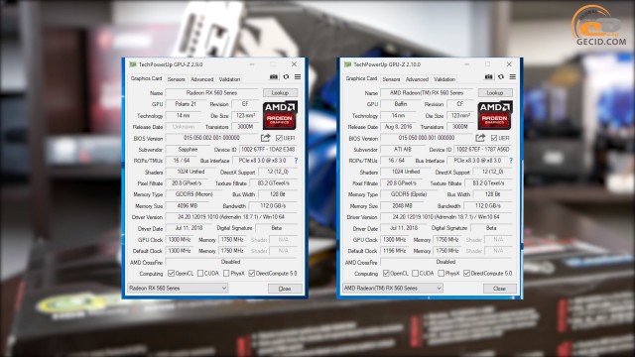Viewport: 635px width, 357px height.
Task: Toggle the UEFI checkbox in GPU-Z 2.10.0
Action: click(494, 138)
